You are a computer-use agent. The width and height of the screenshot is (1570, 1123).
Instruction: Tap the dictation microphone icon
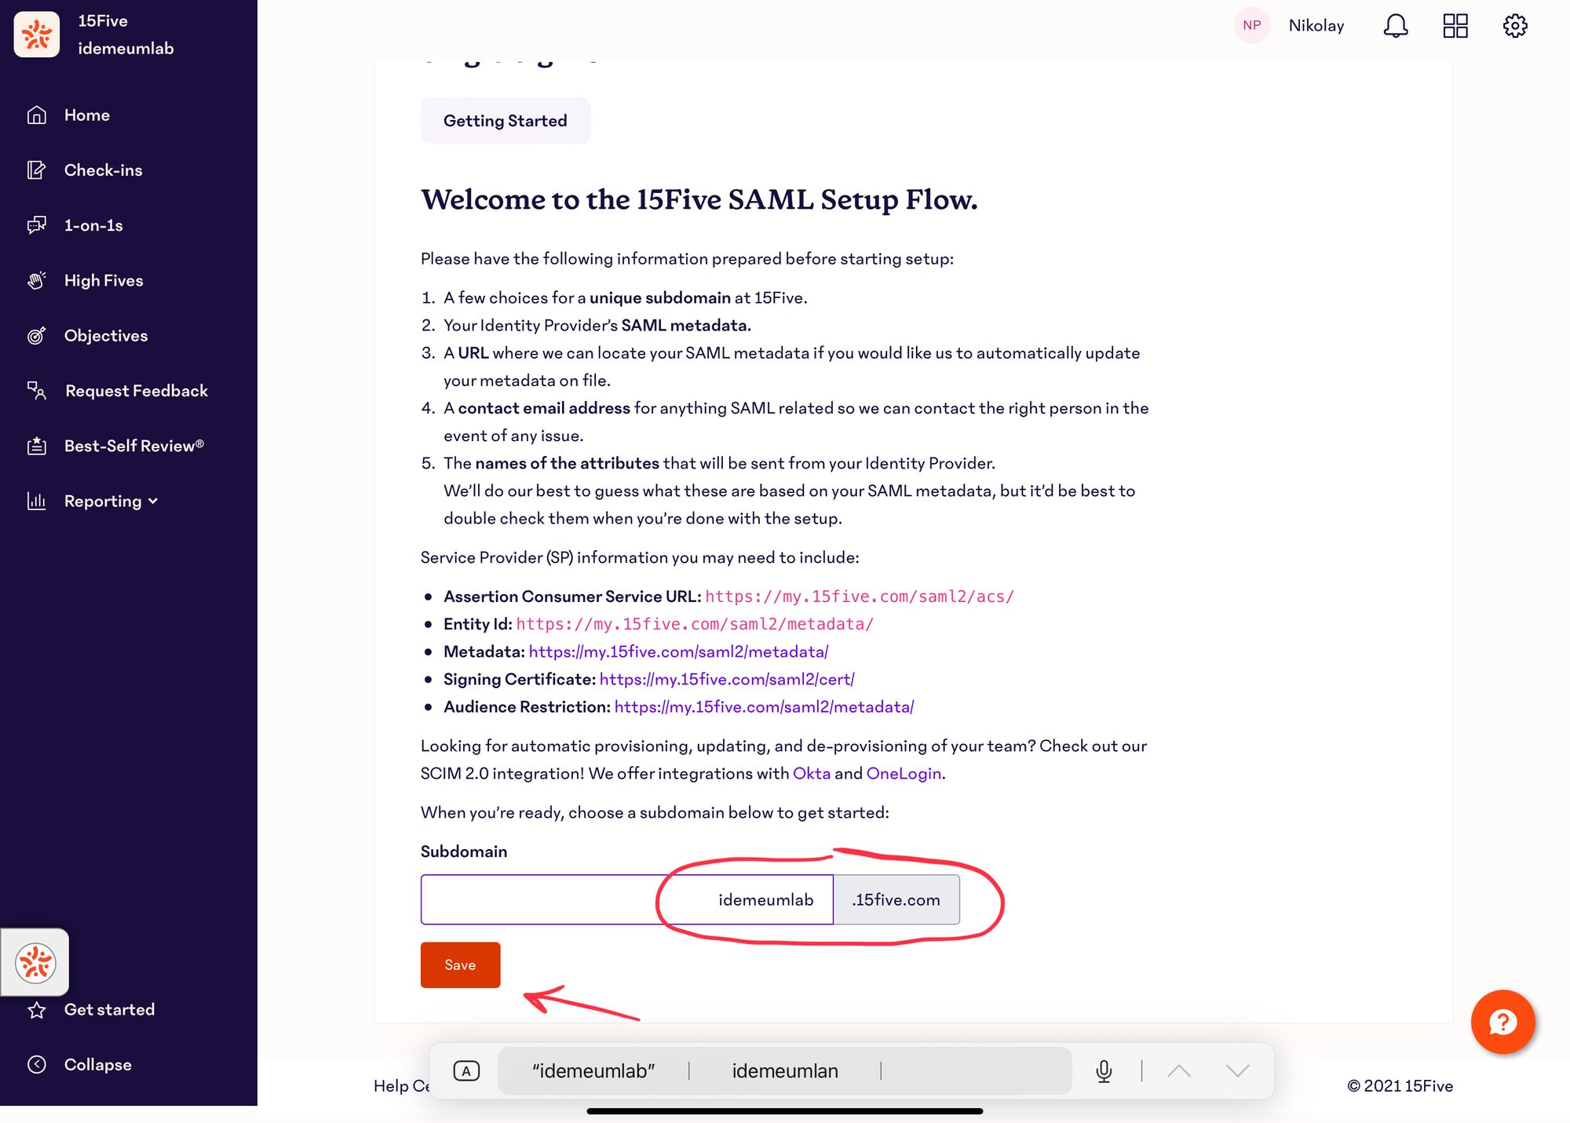point(1104,1071)
